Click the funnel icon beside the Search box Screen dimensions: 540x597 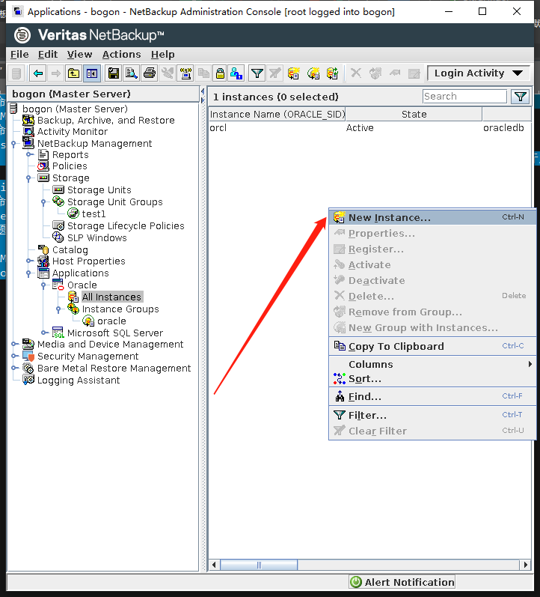[x=521, y=97]
